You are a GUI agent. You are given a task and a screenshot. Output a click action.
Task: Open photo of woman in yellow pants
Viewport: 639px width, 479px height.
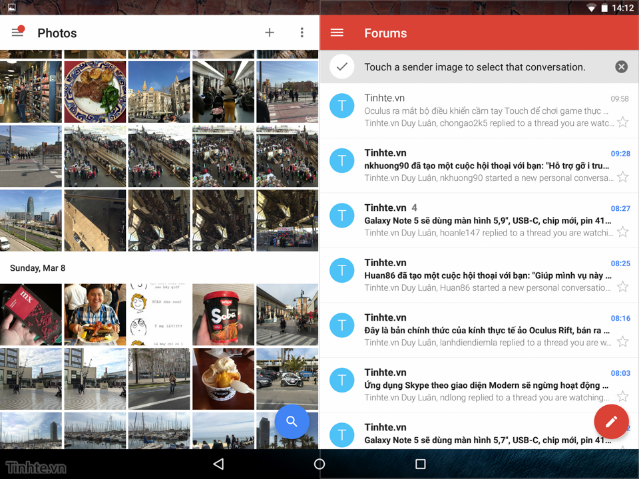tap(224, 92)
